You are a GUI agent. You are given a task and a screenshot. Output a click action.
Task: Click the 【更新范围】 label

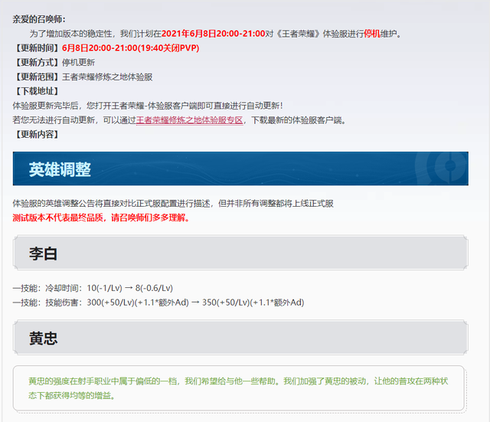[37, 77]
